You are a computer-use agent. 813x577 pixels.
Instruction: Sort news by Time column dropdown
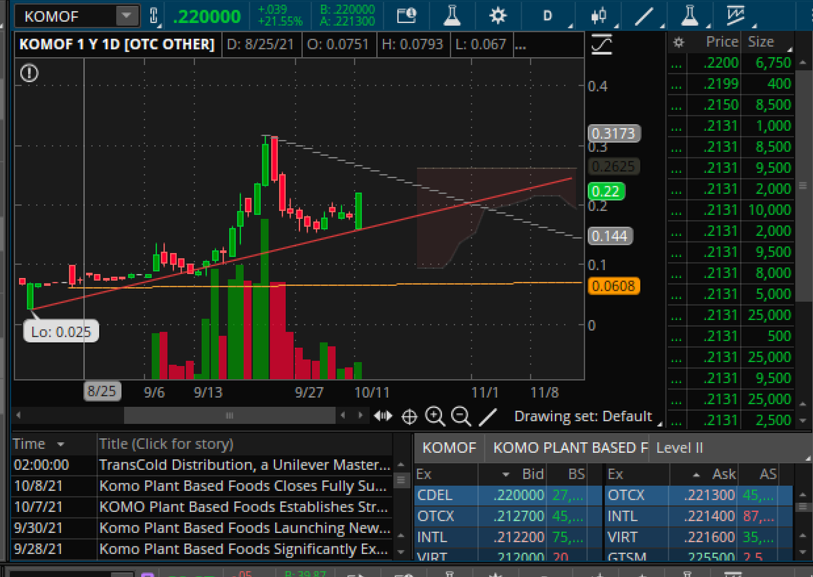coord(62,445)
